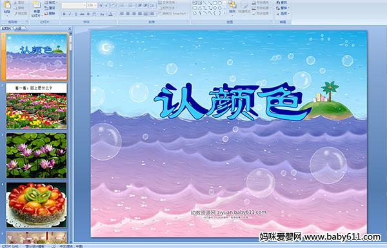Expand the Select options dropdown in Editing
The image size is (387, 248).
(283, 14)
